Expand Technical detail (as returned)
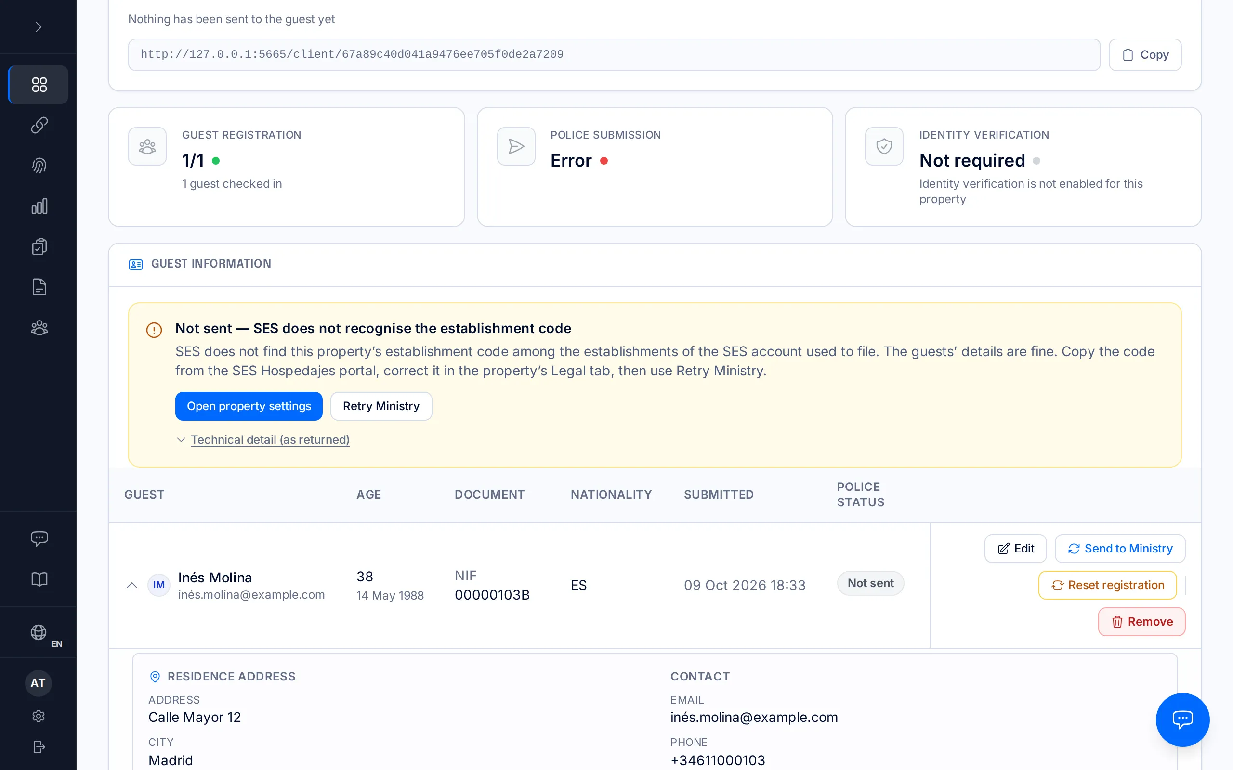Screen dimensions: 1233x770 tap(270, 439)
